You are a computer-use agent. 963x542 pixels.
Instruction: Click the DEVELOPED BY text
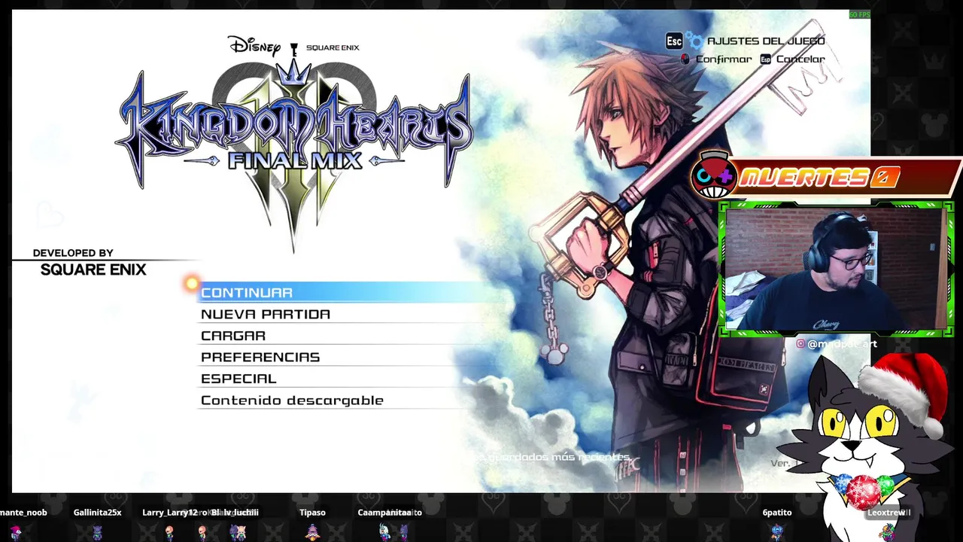click(x=73, y=253)
